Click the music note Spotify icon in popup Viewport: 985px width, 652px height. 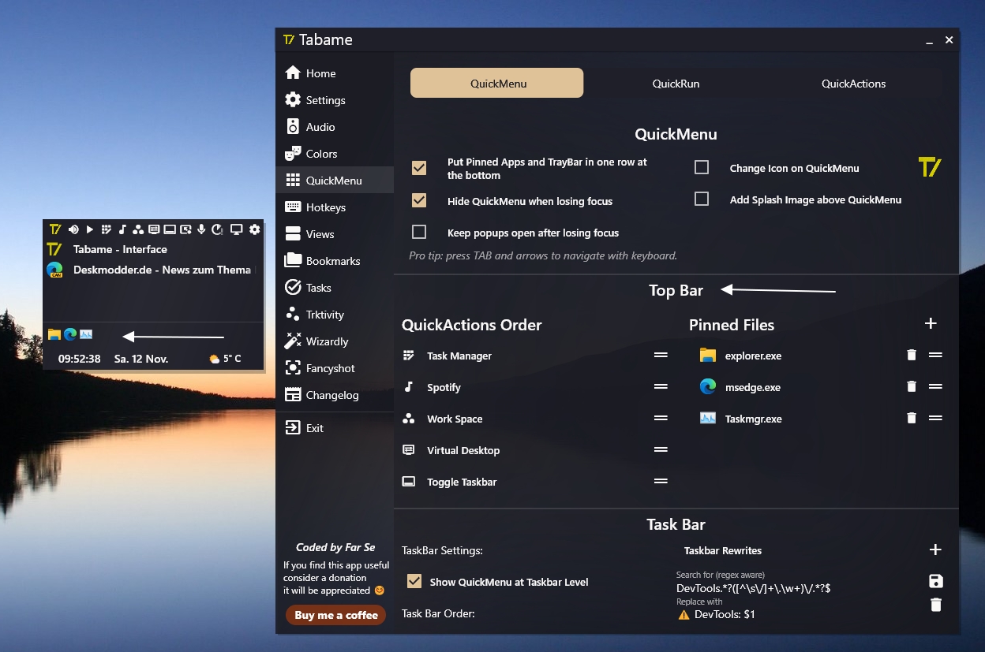122,229
